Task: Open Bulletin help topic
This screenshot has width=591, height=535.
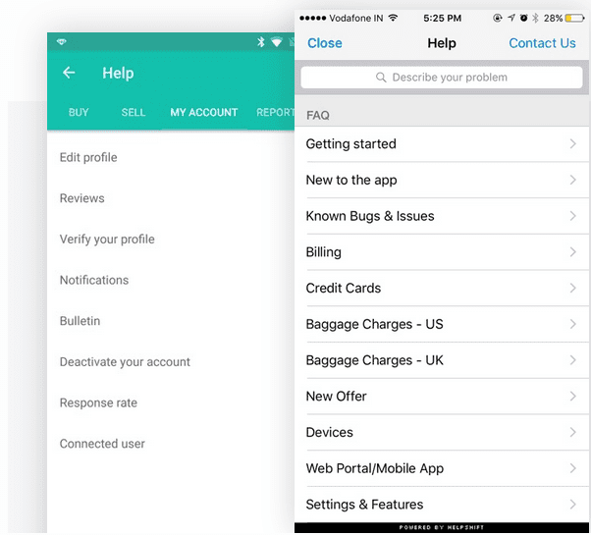Action: pos(80,321)
